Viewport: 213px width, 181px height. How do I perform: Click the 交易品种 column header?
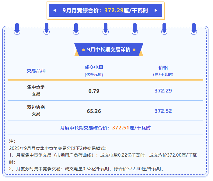point(36,71)
